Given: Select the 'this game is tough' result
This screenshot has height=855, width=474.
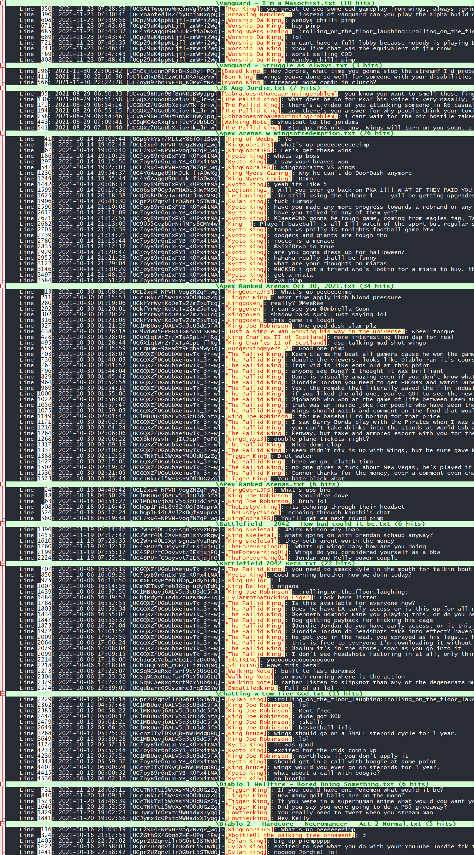Looking at the screenshot, I should (x=239, y=320).
